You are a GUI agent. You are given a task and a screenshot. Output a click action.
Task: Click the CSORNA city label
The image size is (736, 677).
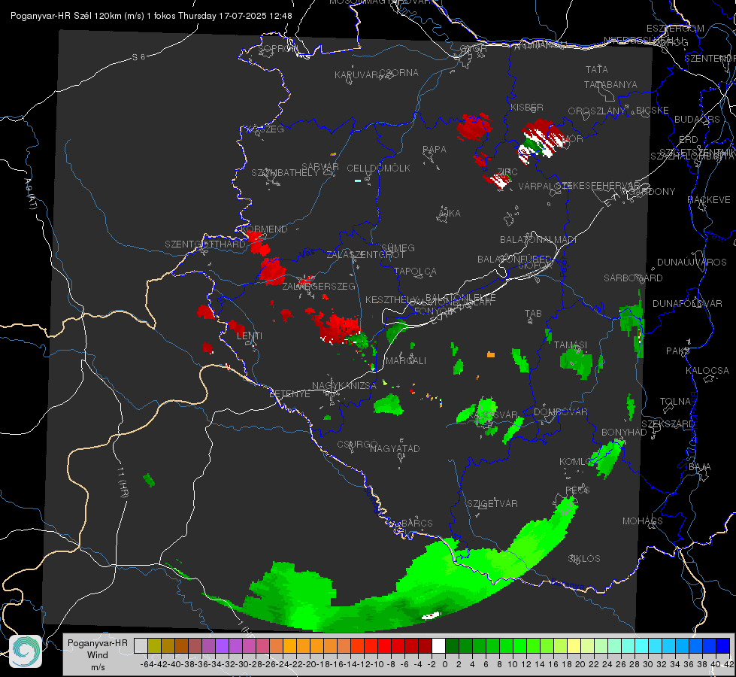[x=399, y=72]
